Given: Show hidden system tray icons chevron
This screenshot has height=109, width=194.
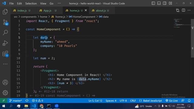Looking at the screenshot, I should [155, 106].
